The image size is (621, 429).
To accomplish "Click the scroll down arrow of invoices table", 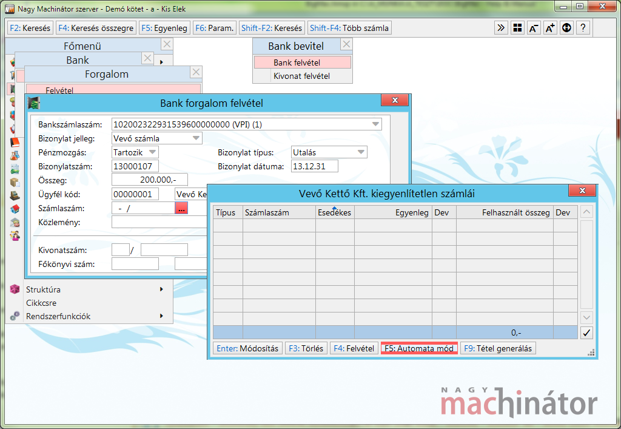I will tap(586, 317).
